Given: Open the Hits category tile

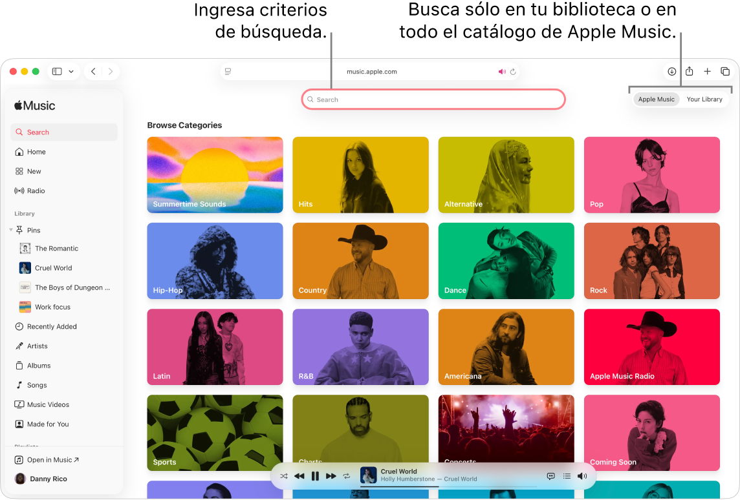Looking at the screenshot, I should pos(360,175).
